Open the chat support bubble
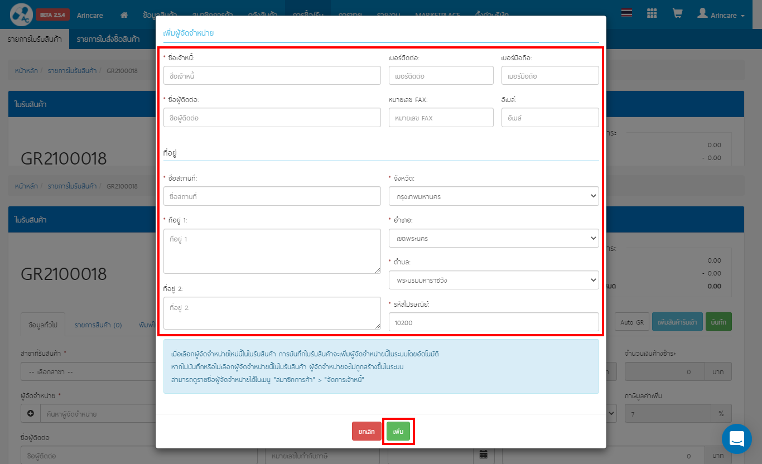Screen dimensions: 762x464 pos(736,438)
